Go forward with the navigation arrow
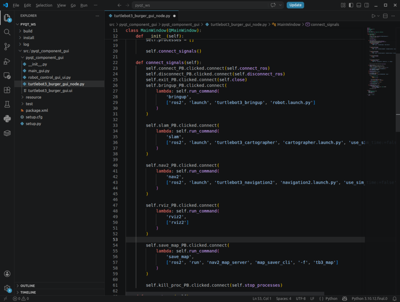This screenshot has height=302, width=400. 127,5
